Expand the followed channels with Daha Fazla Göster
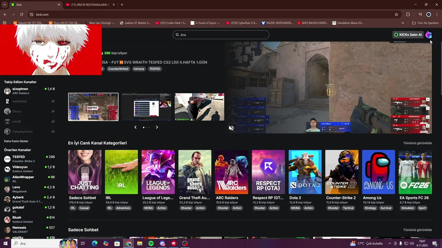 point(16,141)
